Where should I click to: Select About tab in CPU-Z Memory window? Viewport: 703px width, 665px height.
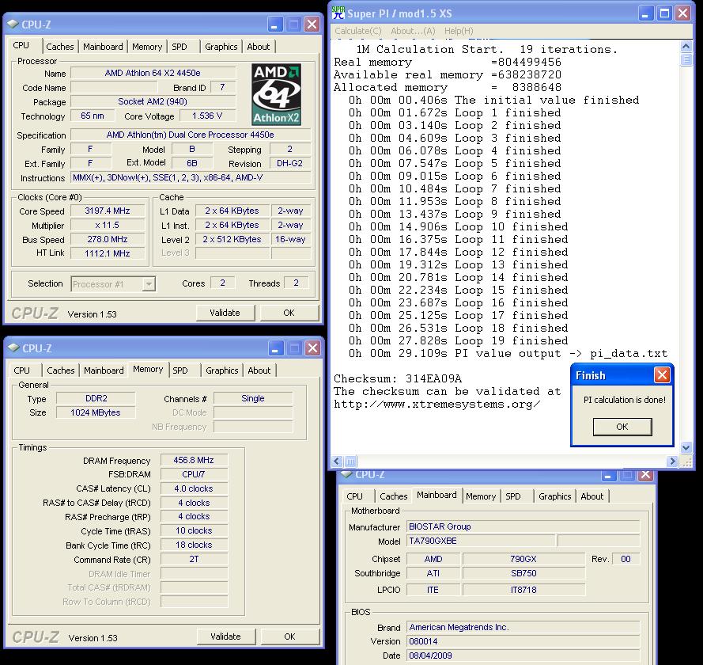259,370
